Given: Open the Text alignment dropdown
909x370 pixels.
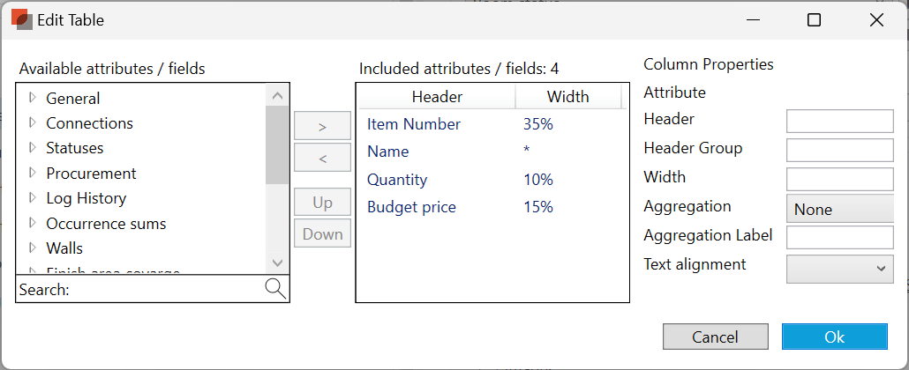Looking at the screenshot, I should [x=839, y=269].
